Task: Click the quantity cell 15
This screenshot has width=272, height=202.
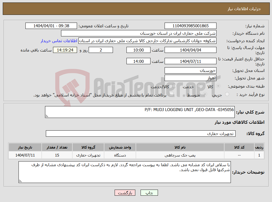Action: pos(57,155)
